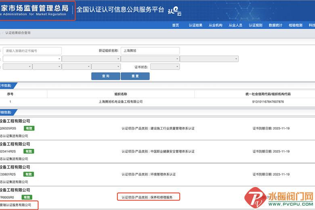Viewport: 315px width, 210px height.
Task: Click certificate number E33801R2S
Action: pyautogui.click(x=8, y=174)
